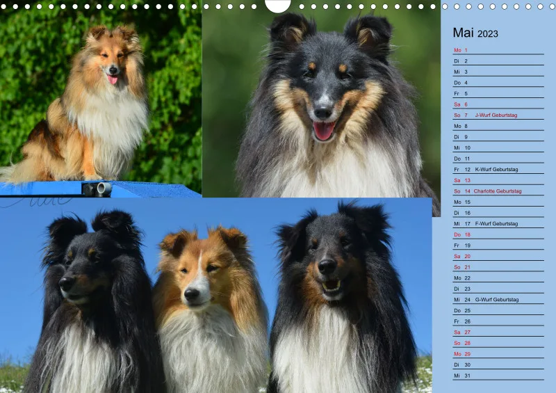
Task: Click the red 'Sa 13' calendar row
Action: pyautogui.click(x=498, y=180)
